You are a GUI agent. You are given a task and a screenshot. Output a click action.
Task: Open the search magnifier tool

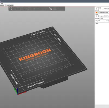point(50,9)
